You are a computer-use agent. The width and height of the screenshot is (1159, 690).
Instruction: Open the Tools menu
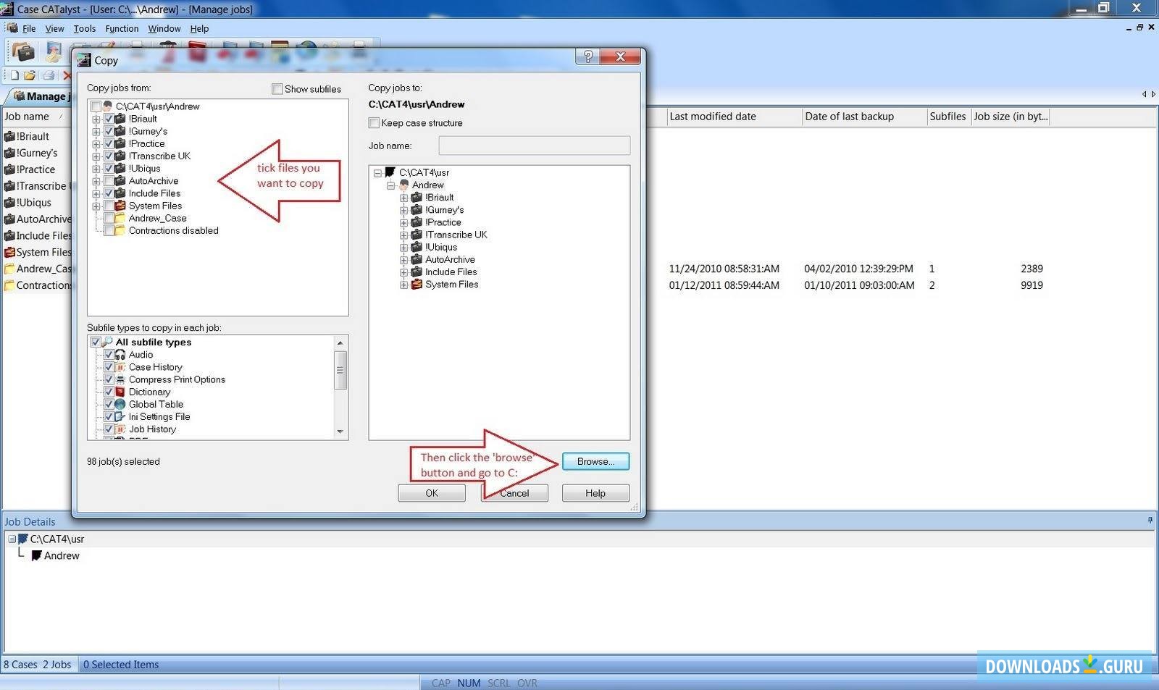[85, 29]
